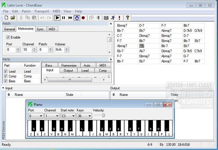Pause playback with the Pause icon
218x150 pixels.
coord(64,18)
